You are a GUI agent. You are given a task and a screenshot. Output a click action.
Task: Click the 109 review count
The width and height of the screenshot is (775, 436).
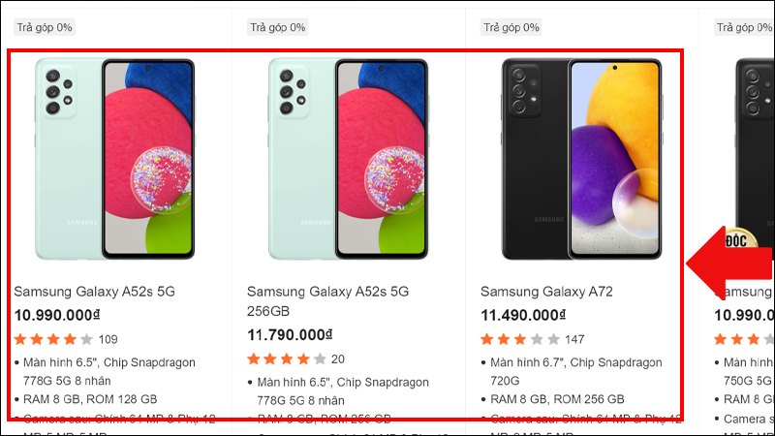point(108,339)
